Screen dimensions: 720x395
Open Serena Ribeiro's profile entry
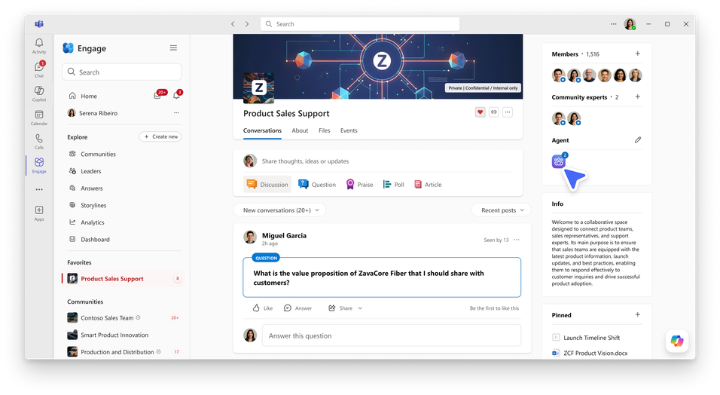click(93, 113)
